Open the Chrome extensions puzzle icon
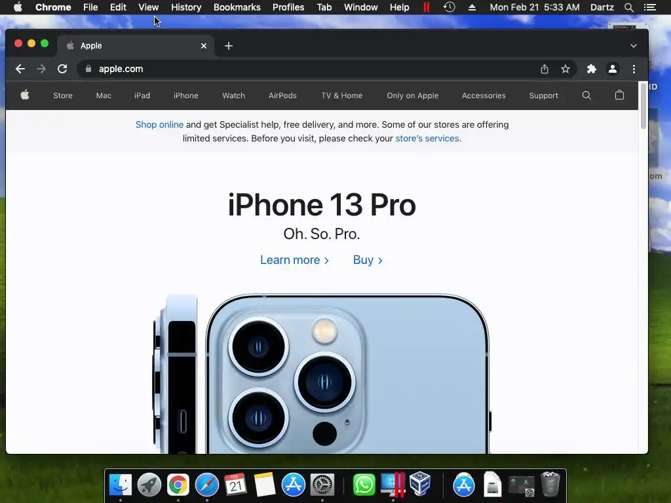This screenshot has height=503, width=671. tap(592, 69)
